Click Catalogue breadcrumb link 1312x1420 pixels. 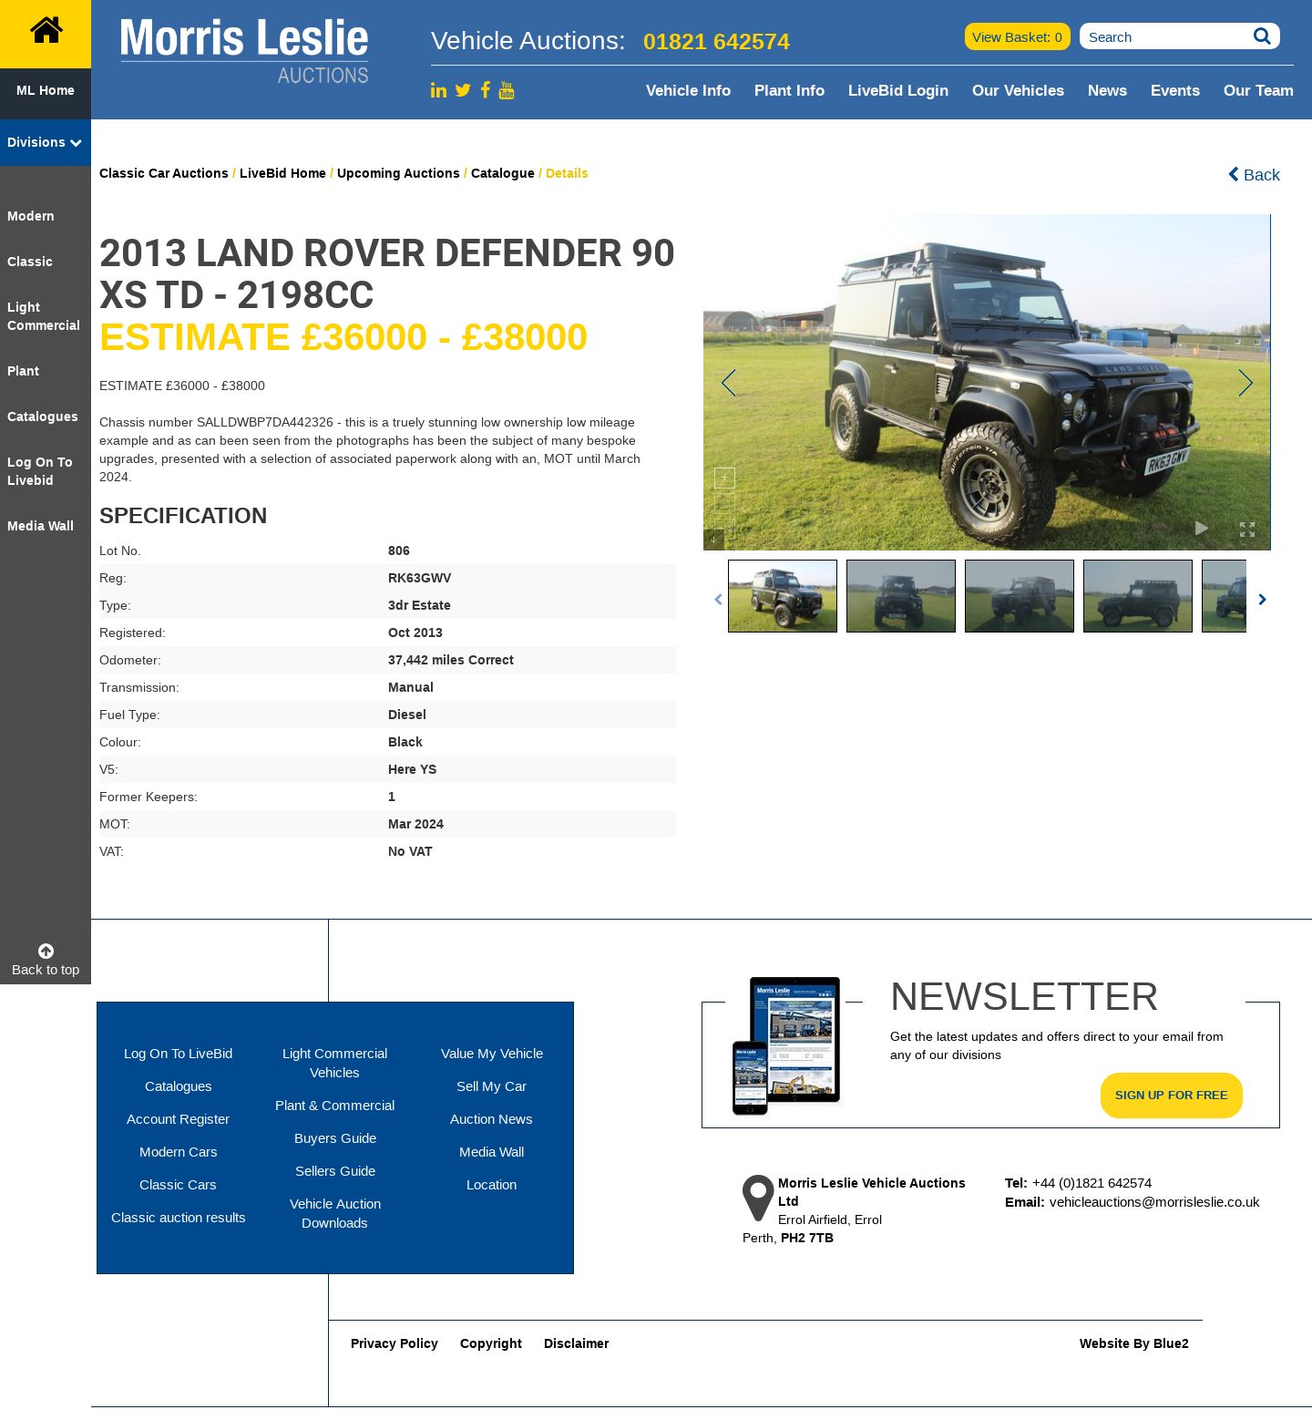503,173
